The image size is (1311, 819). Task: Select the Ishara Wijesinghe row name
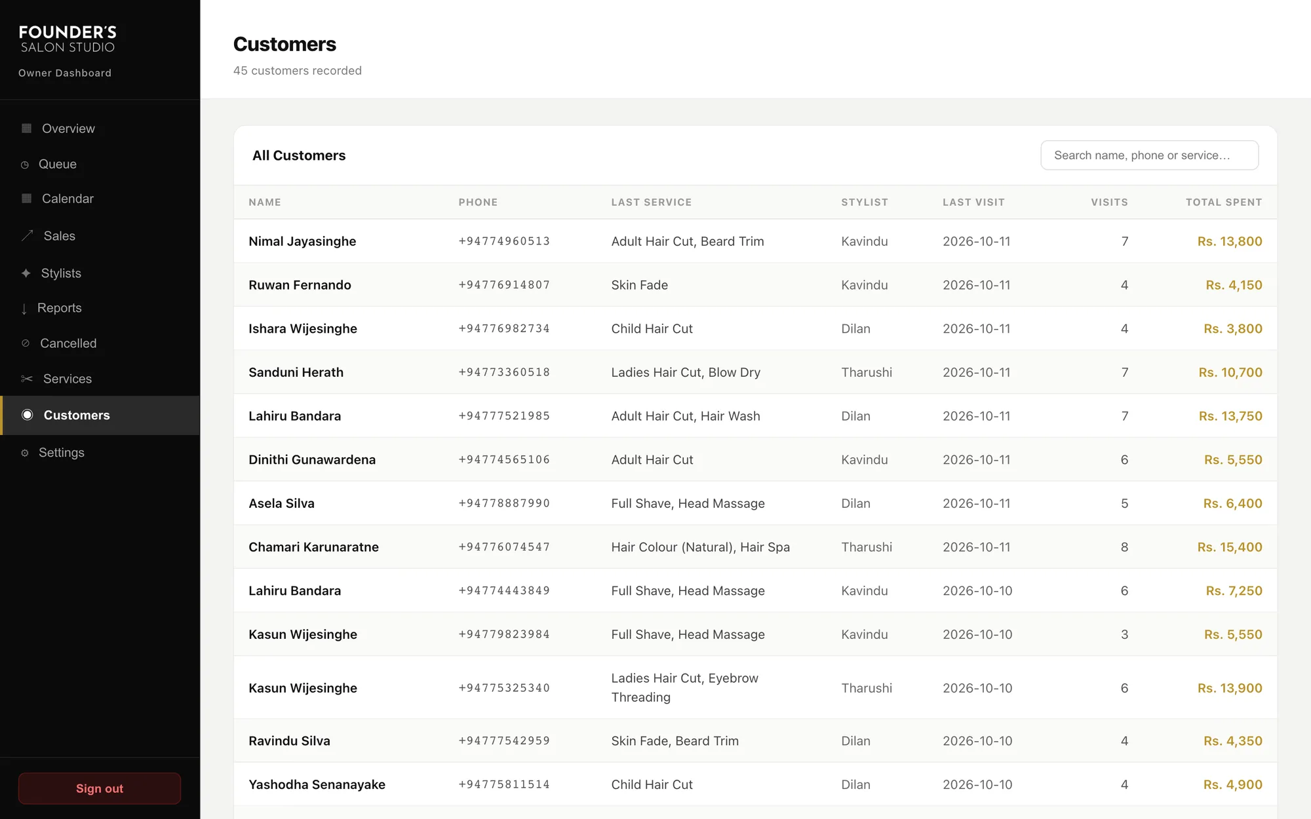pyautogui.click(x=303, y=328)
